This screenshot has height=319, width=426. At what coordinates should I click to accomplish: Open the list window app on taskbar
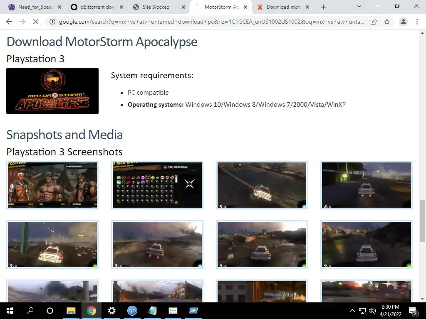tap(173, 311)
